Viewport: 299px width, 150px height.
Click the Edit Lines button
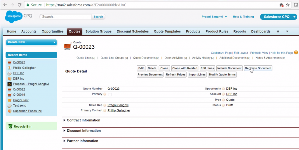tap(208, 68)
